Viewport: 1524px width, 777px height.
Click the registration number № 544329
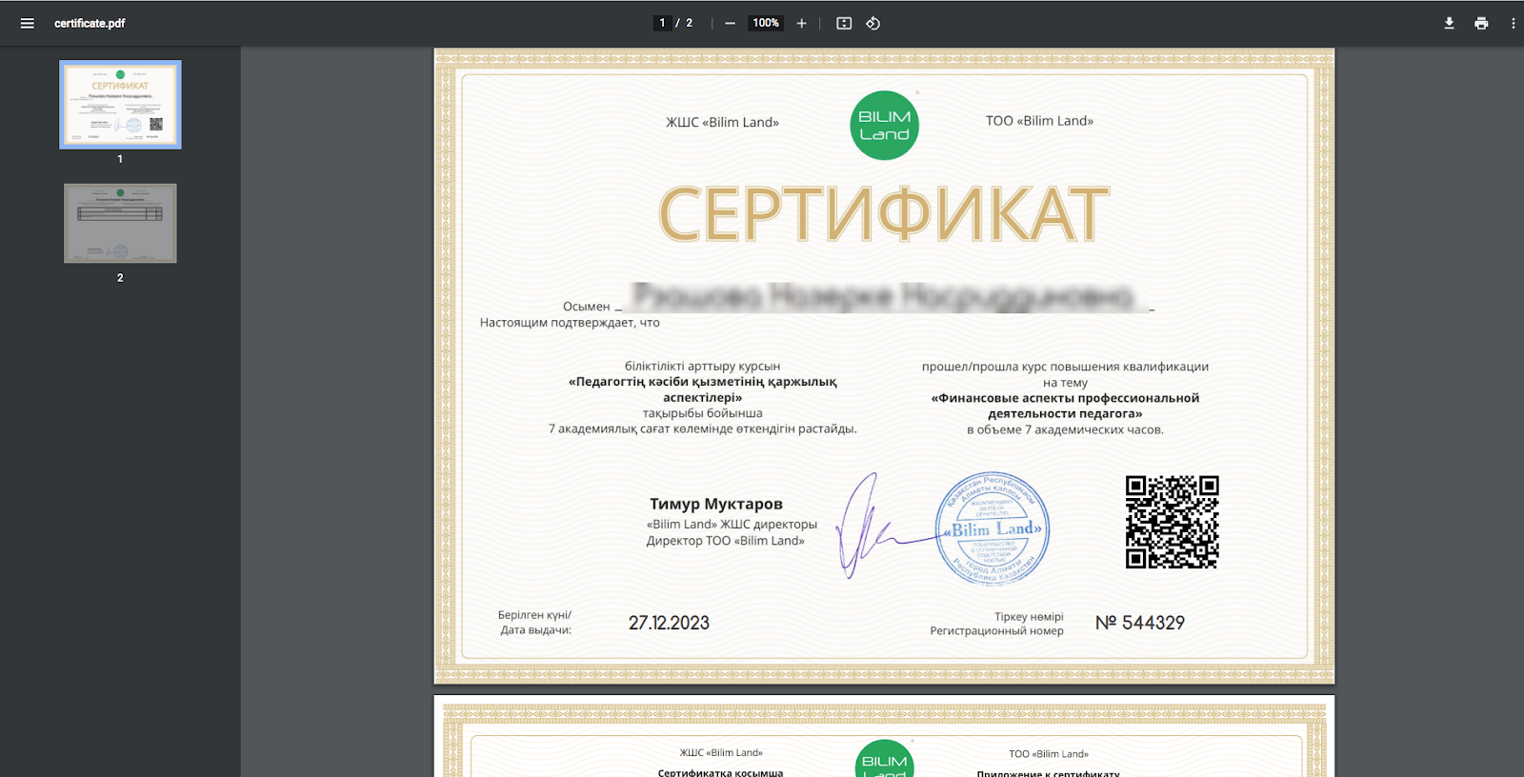tap(1140, 623)
